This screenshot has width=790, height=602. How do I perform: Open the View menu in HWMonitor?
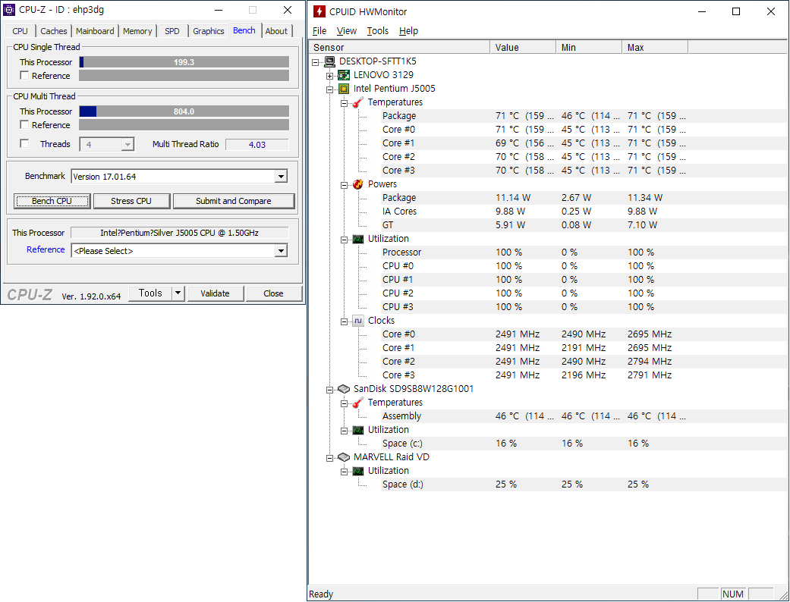click(x=347, y=30)
